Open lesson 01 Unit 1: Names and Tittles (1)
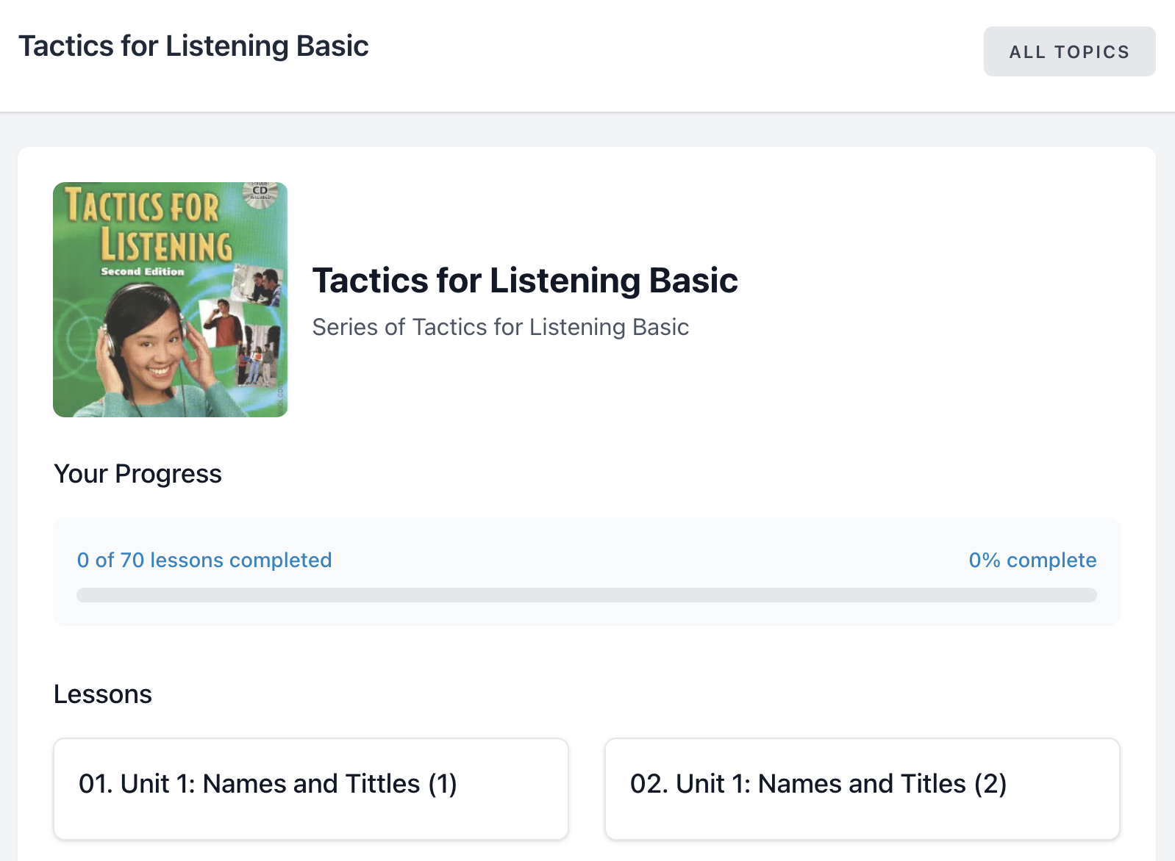 point(310,788)
